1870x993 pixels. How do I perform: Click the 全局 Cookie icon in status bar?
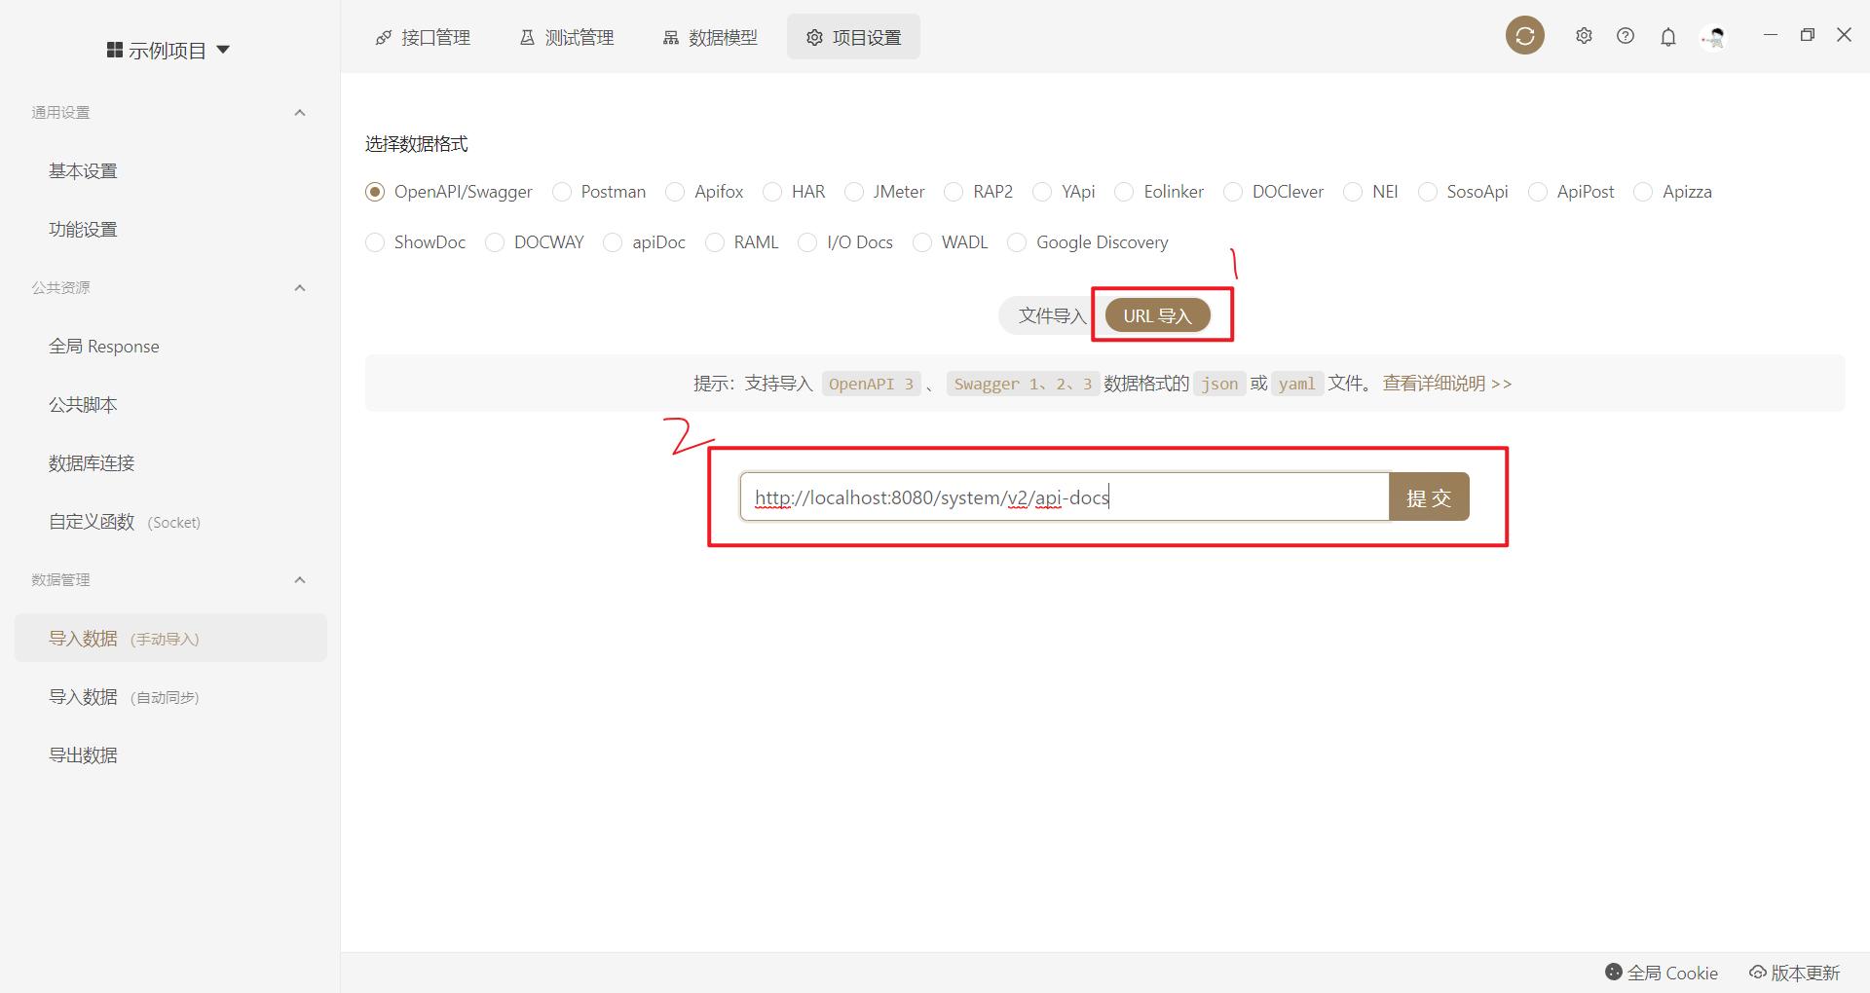click(x=1614, y=972)
